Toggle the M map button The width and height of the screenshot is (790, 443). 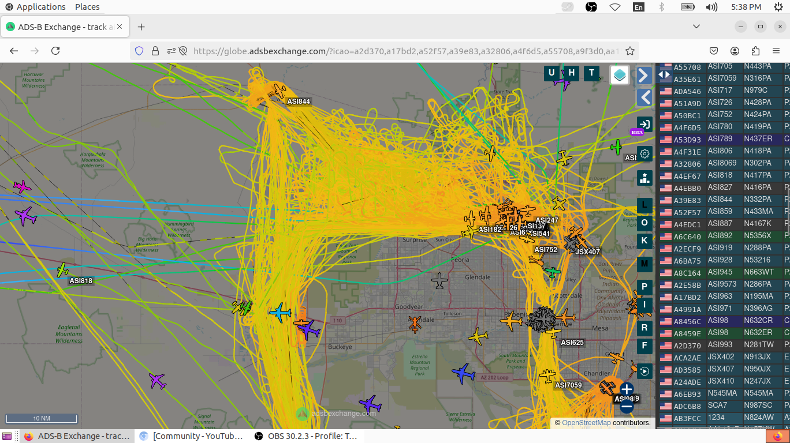(x=644, y=264)
